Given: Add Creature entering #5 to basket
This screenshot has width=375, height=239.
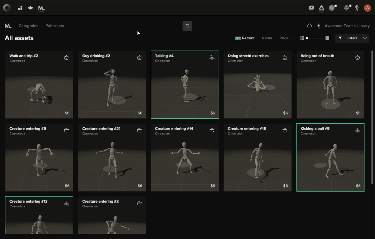Looking at the screenshot, I should 66,130.
